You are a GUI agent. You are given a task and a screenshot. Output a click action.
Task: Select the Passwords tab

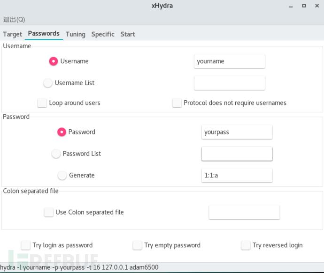pos(44,34)
